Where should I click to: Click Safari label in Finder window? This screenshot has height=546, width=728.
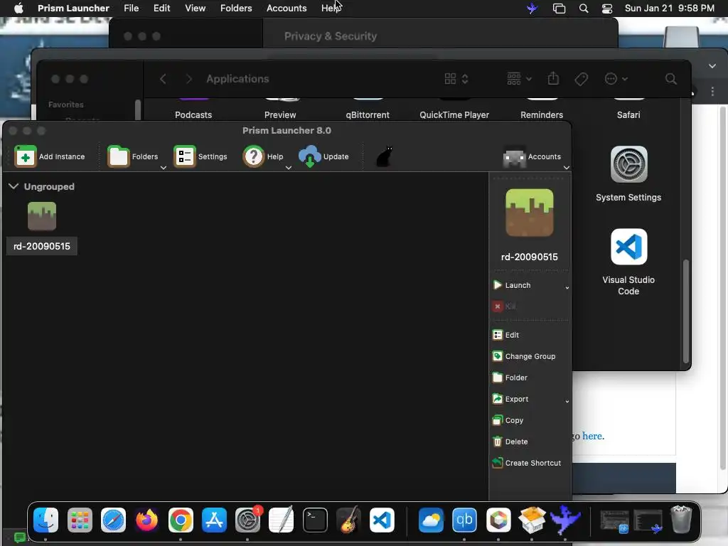tap(628, 114)
